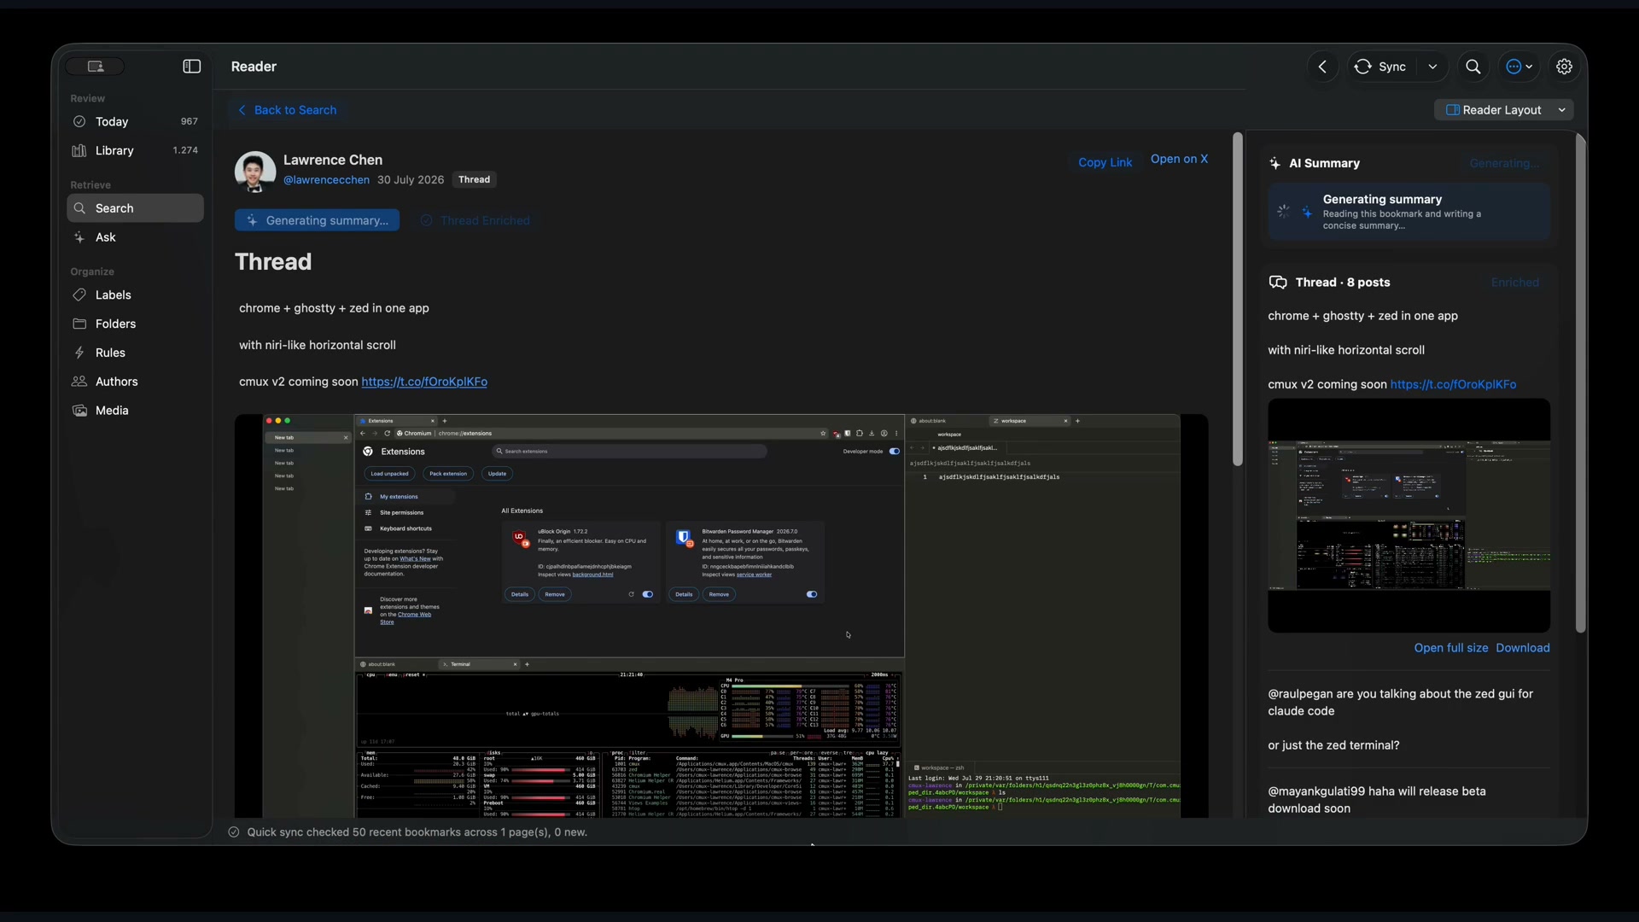The image size is (1639, 922).
Task: Click the Copy Link button
Action: pos(1105,162)
